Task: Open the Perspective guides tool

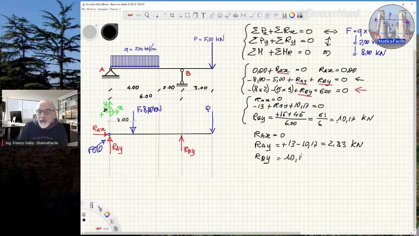Action: click(x=235, y=15)
